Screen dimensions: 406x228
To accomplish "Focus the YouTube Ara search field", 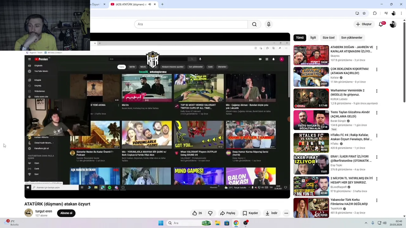I will tap(191, 24).
